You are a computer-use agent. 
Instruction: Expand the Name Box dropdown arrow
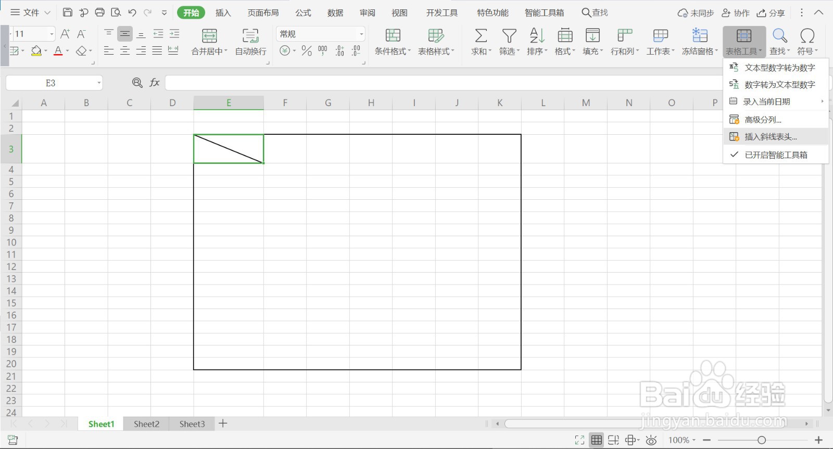point(98,83)
